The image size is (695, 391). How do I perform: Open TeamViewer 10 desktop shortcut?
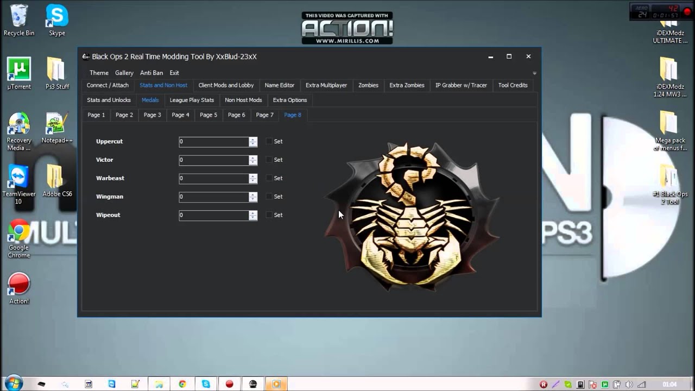(19, 185)
